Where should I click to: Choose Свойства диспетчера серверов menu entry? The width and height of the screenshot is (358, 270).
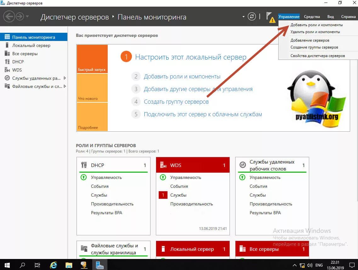[x=318, y=56]
